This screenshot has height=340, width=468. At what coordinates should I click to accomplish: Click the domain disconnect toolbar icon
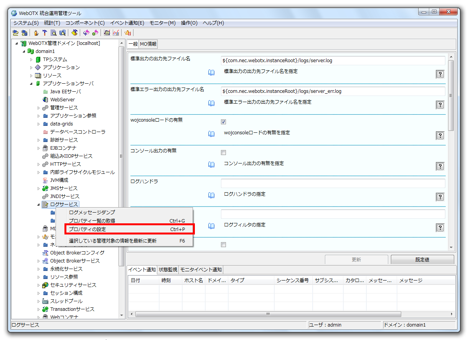tap(24, 33)
